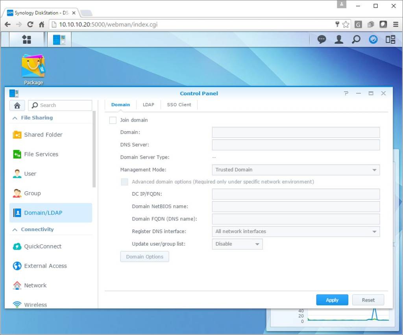Click the Reset button

coord(368,300)
